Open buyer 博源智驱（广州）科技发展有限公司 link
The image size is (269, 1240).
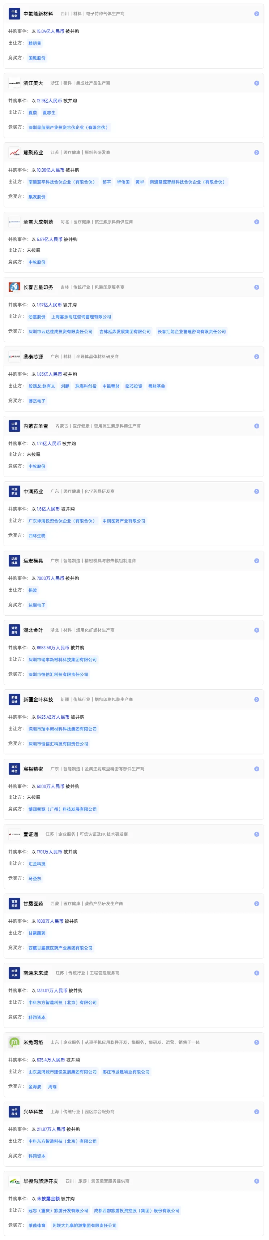pyautogui.click(x=62, y=809)
